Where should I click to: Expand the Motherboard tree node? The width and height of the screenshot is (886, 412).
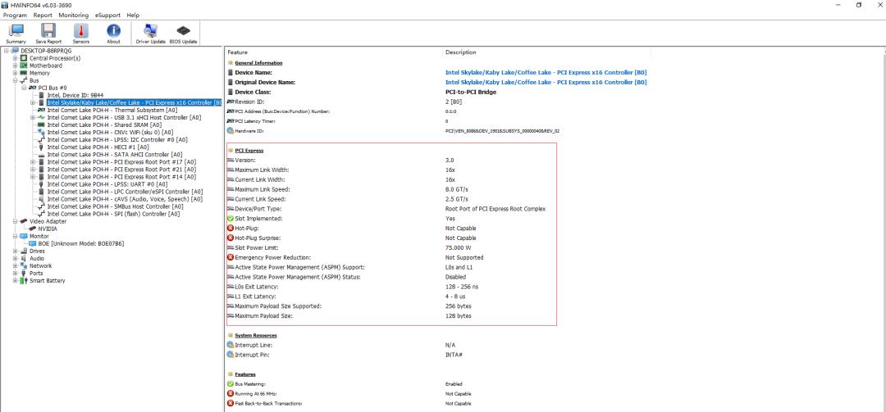point(16,66)
